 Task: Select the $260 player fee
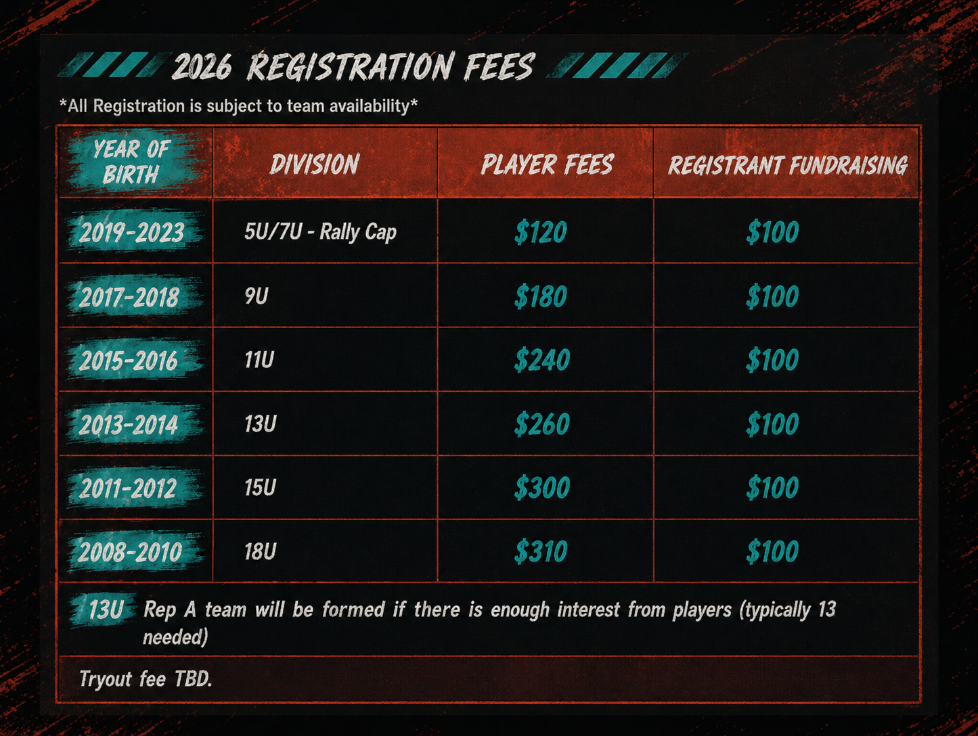[541, 424]
